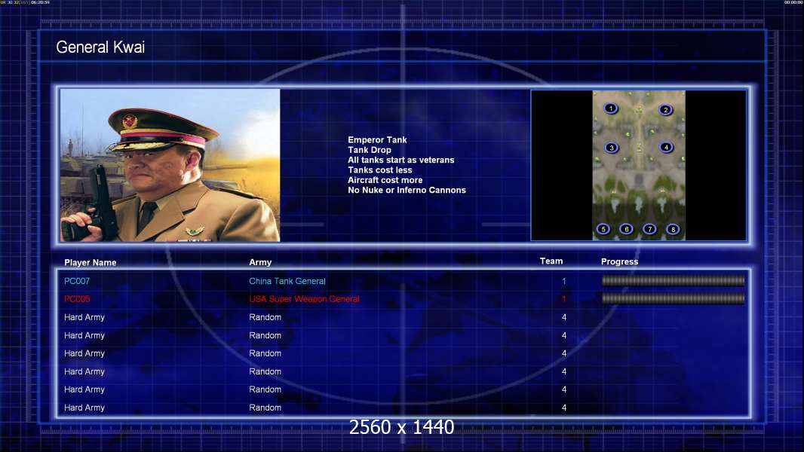Click the PC005 progress bar
804x452 pixels.
point(673,298)
